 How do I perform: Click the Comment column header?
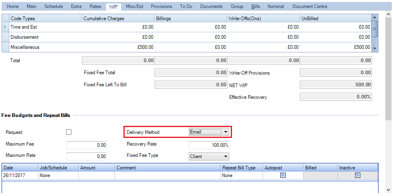pos(168,168)
